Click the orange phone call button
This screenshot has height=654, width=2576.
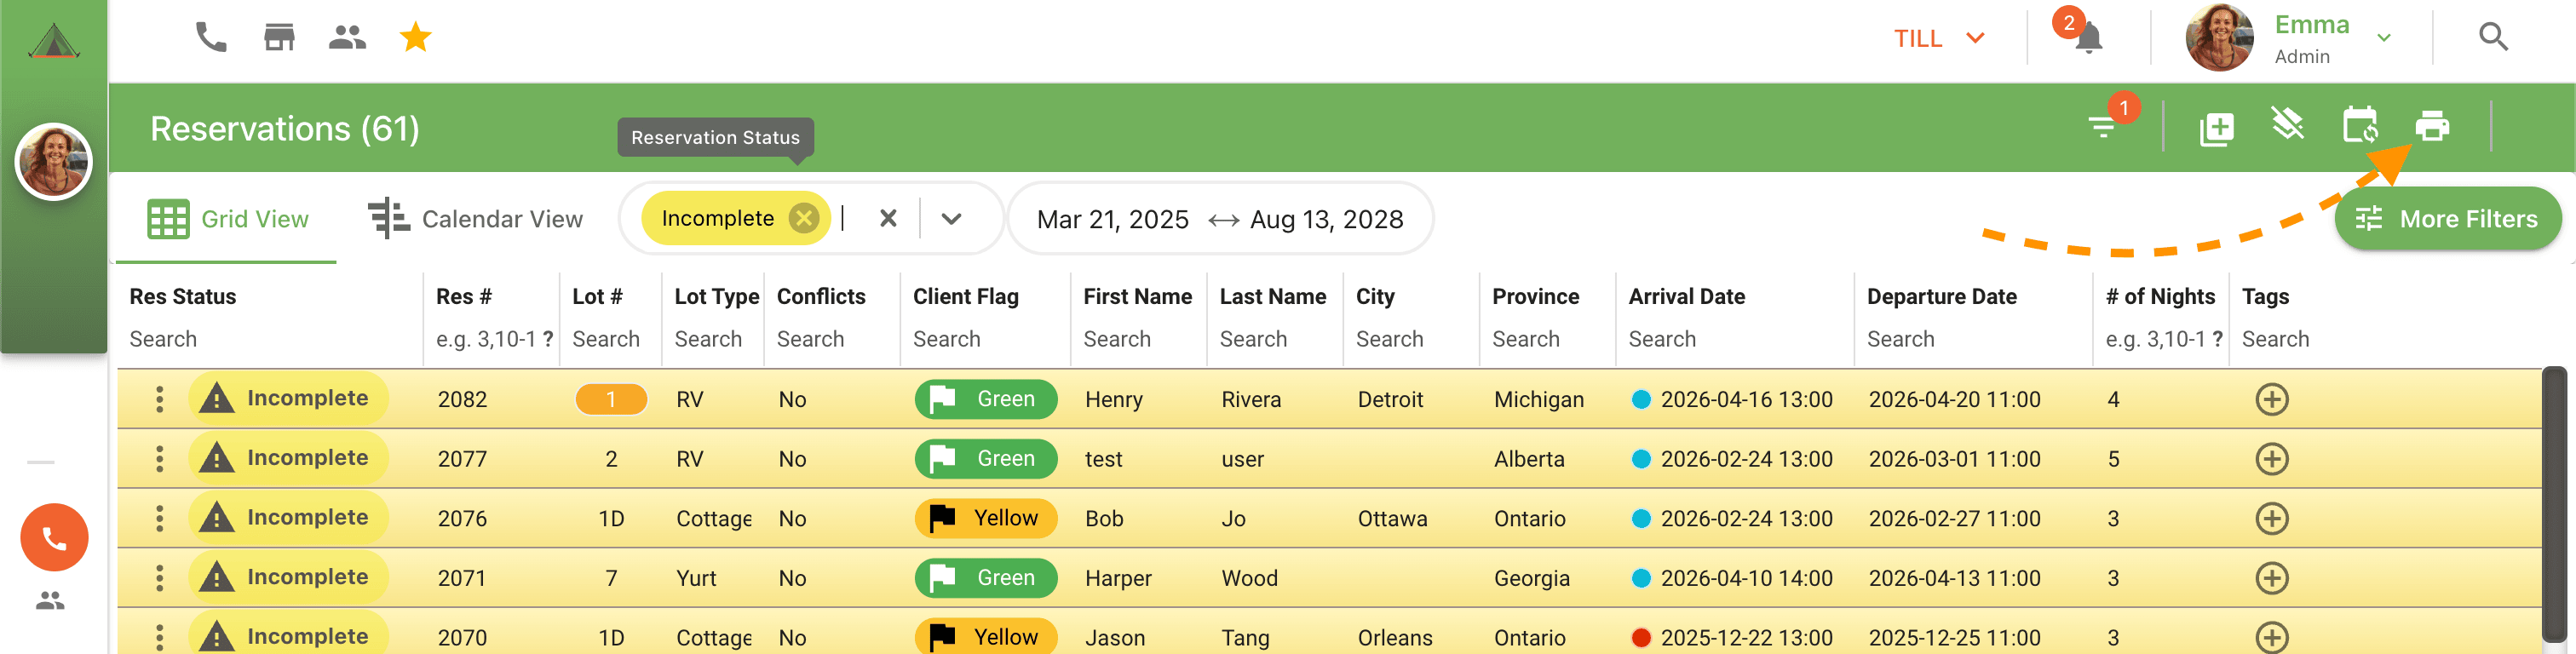(54, 538)
